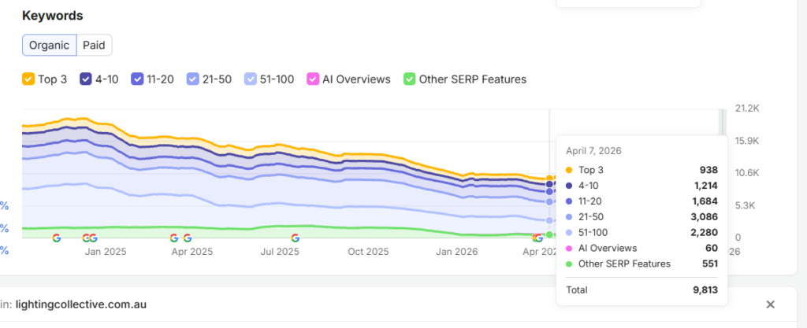Hide the 51-100 series via checkbox

[250, 79]
